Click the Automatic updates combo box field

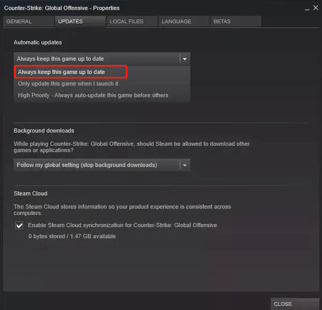click(102, 59)
